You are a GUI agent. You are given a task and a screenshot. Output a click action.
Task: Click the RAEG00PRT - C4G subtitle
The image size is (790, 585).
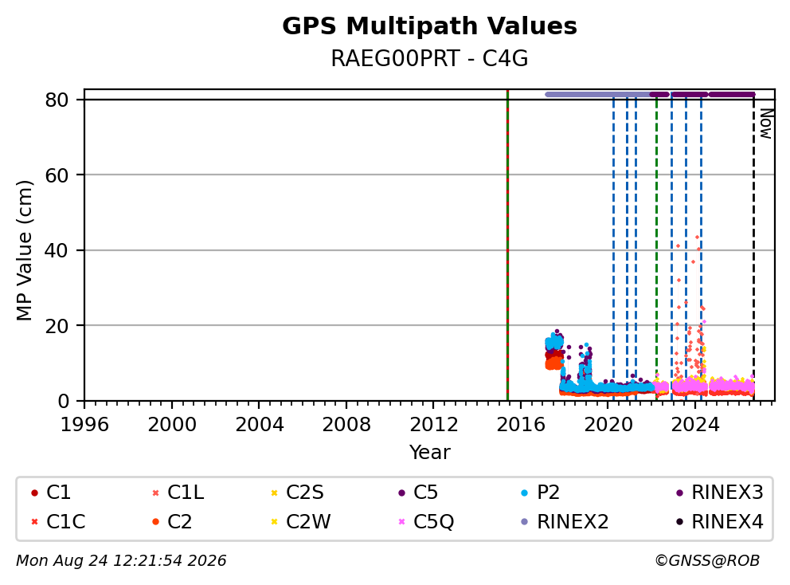click(x=429, y=58)
